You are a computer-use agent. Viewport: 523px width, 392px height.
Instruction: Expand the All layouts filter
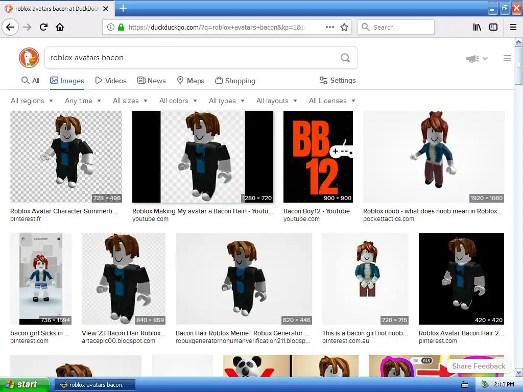coord(276,101)
